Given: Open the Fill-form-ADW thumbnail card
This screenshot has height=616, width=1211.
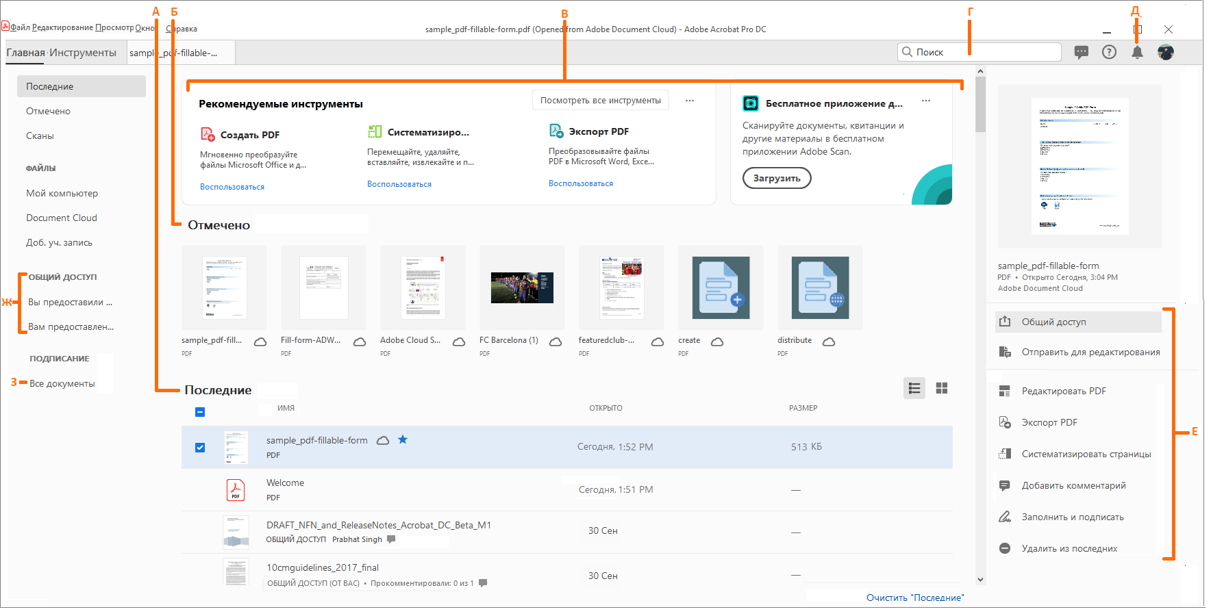Looking at the screenshot, I should (323, 287).
